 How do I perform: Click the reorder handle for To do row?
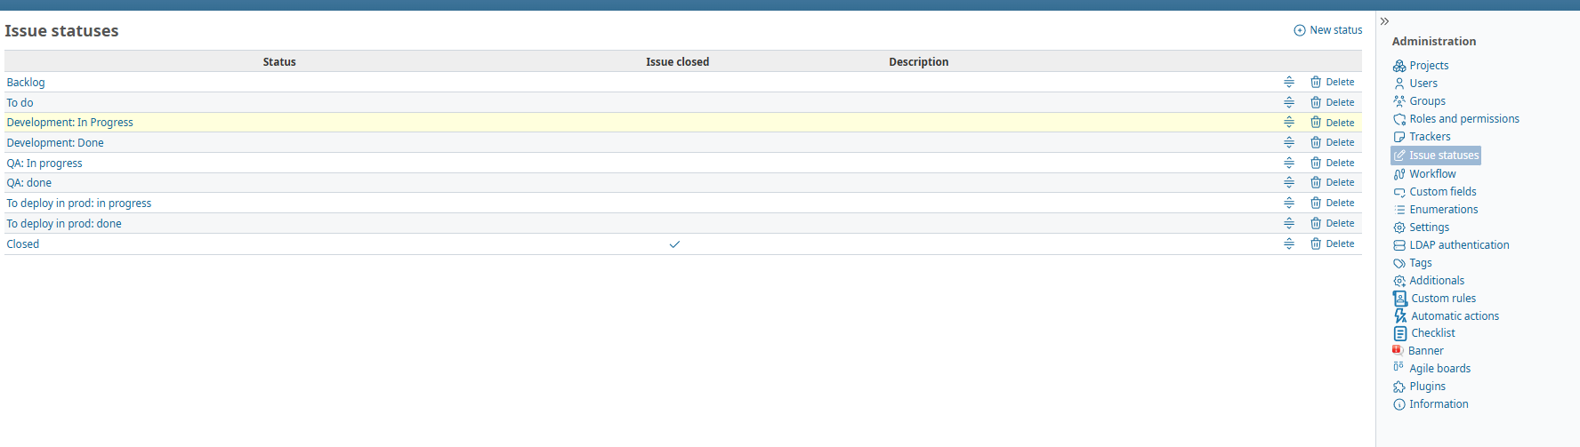click(1289, 102)
